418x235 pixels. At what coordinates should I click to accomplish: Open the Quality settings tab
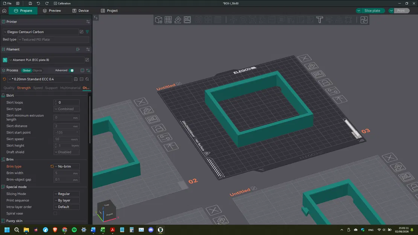(9, 88)
